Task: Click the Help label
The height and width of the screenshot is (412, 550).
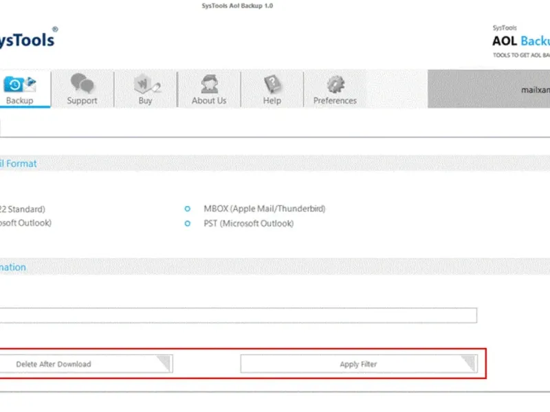Action: (272, 100)
